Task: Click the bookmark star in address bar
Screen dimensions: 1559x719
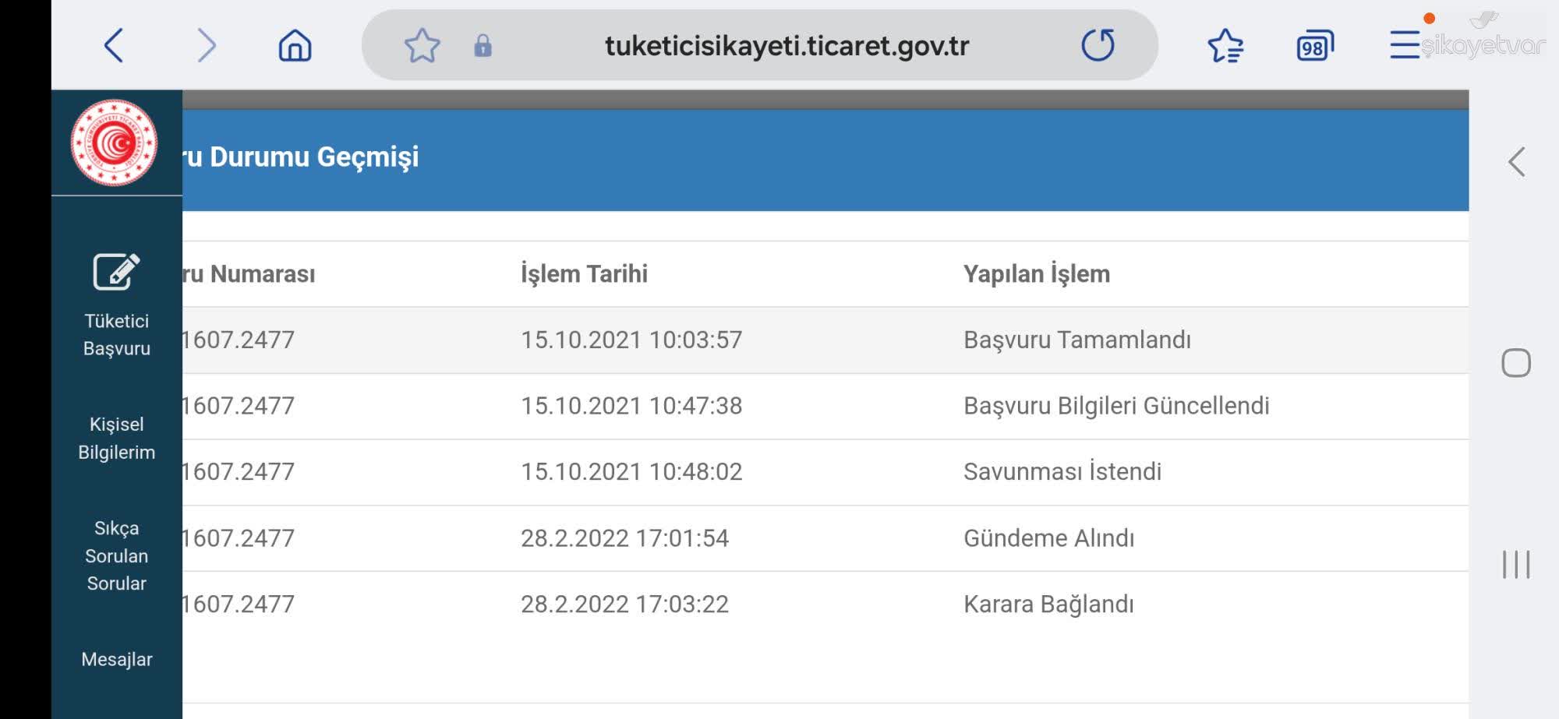Action: [422, 45]
